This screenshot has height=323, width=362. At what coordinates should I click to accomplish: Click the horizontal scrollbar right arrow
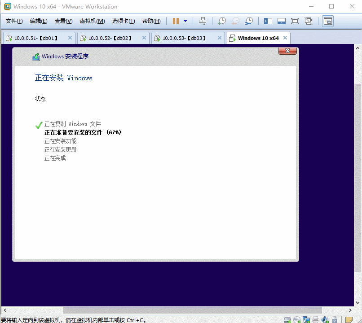(x=350, y=310)
